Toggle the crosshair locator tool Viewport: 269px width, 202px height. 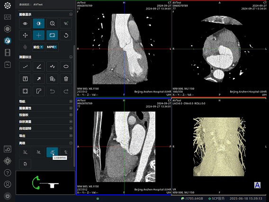[39, 36]
